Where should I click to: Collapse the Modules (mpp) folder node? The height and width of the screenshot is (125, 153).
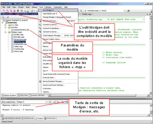(5, 32)
